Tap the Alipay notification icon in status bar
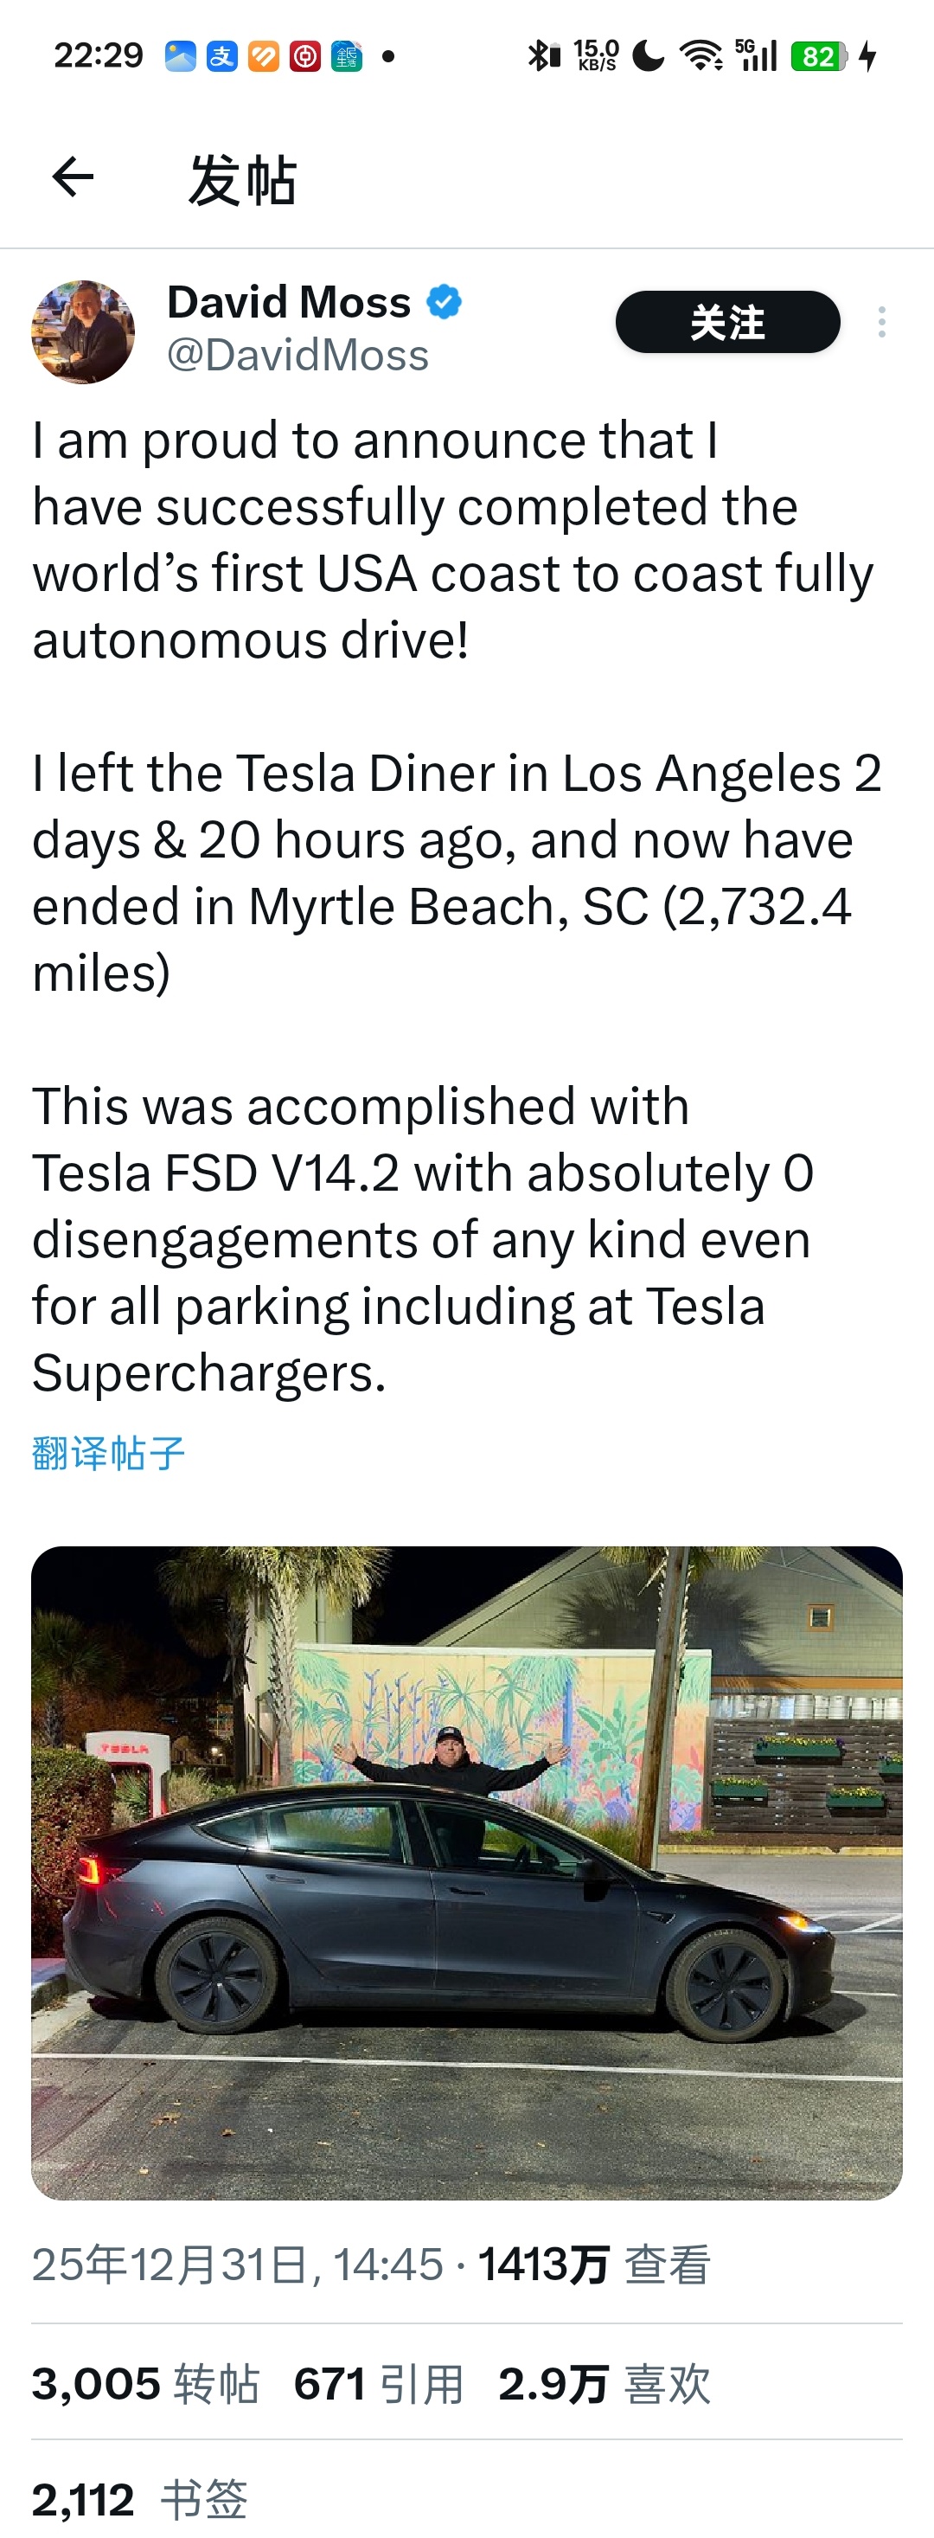This screenshot has width=934, height=2538. point(222,56)
